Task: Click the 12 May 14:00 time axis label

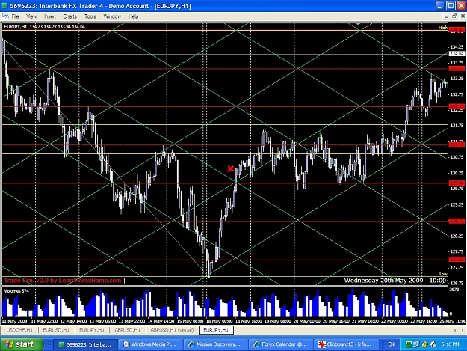Action: point(73,321)
